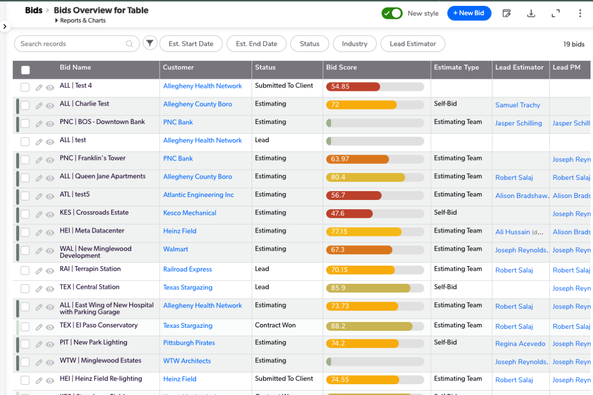
Task: Open the Lead Estimator filter dropdown
Action: 413,43
